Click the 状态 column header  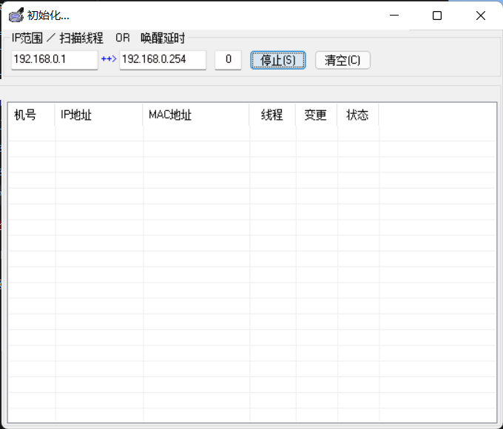pyautogui.click(x=358, y=115)
